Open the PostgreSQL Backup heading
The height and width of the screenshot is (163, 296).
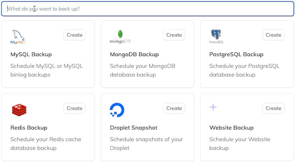pyautogui.click(x=236, y=55)
